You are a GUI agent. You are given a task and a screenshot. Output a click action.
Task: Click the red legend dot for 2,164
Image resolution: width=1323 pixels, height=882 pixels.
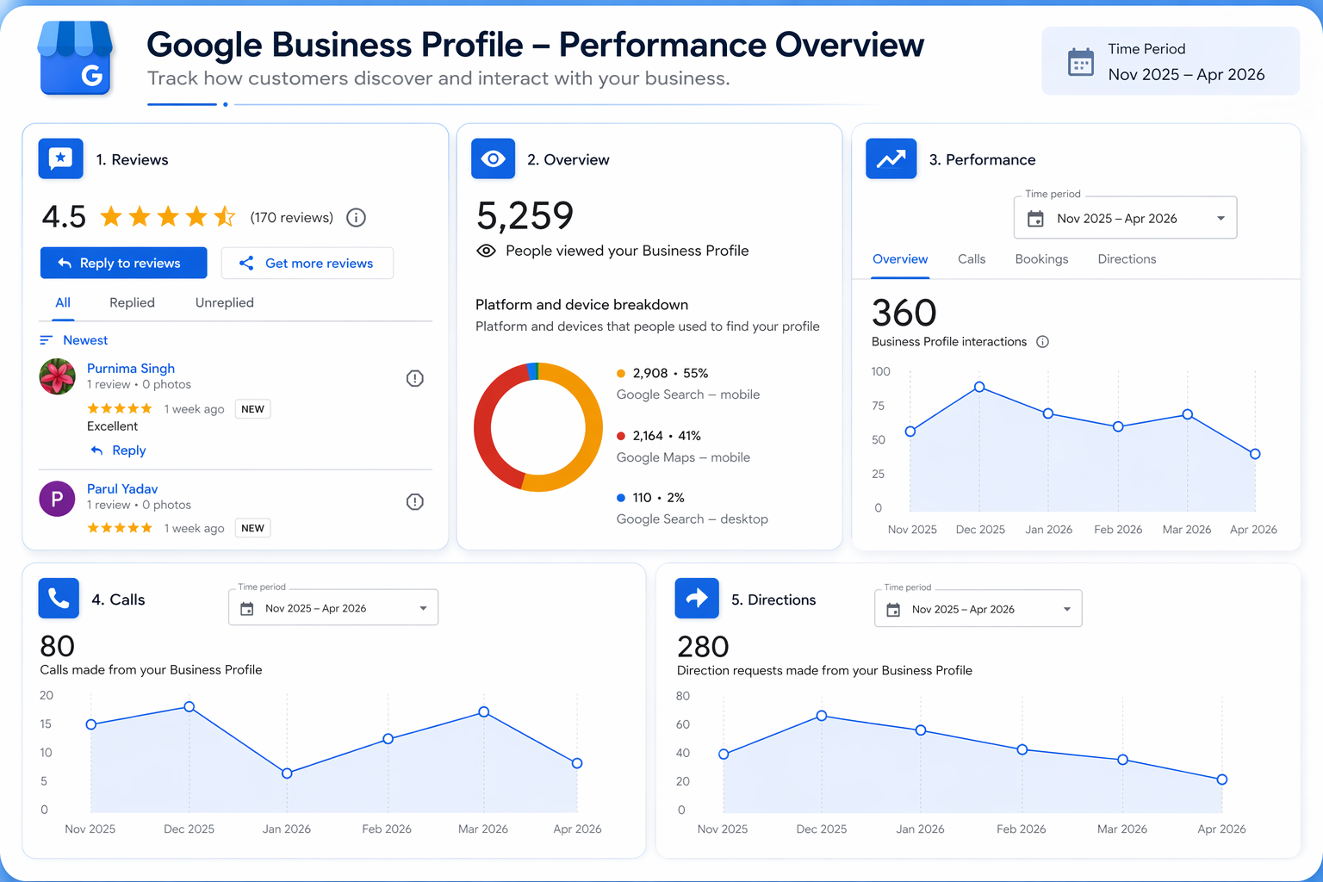coord(621,436)
